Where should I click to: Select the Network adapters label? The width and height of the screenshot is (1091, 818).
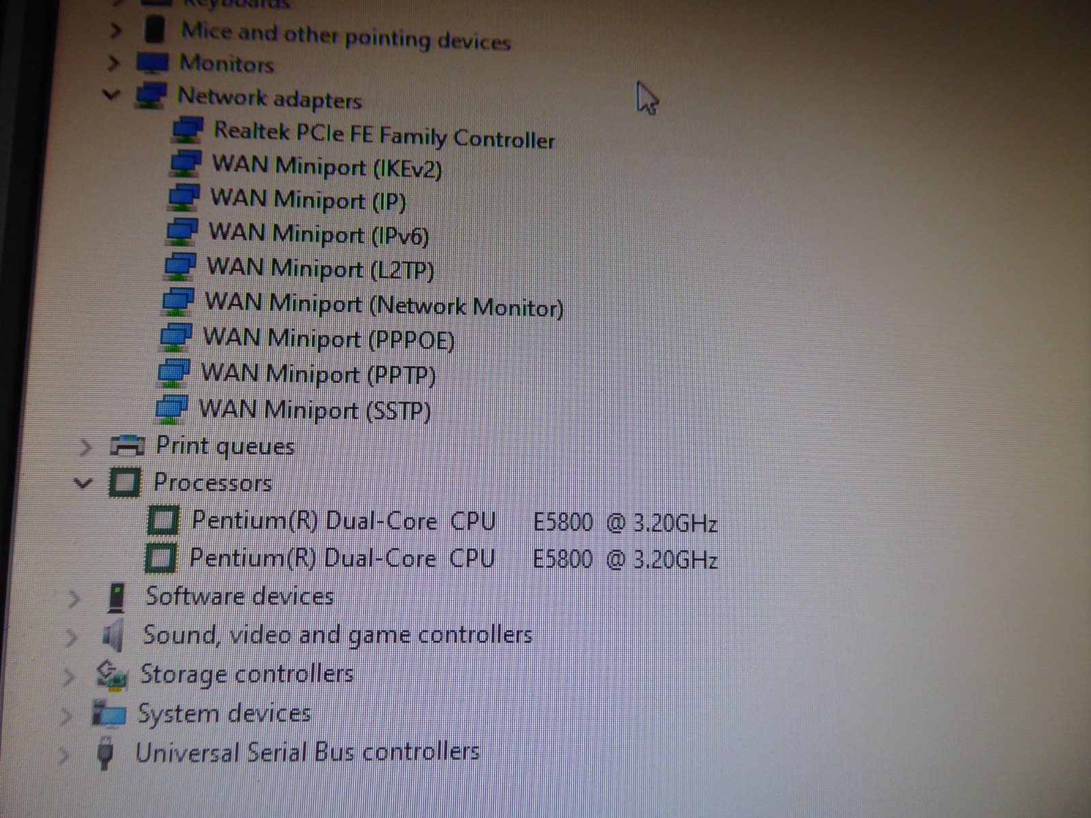click(x=269, y=98)
